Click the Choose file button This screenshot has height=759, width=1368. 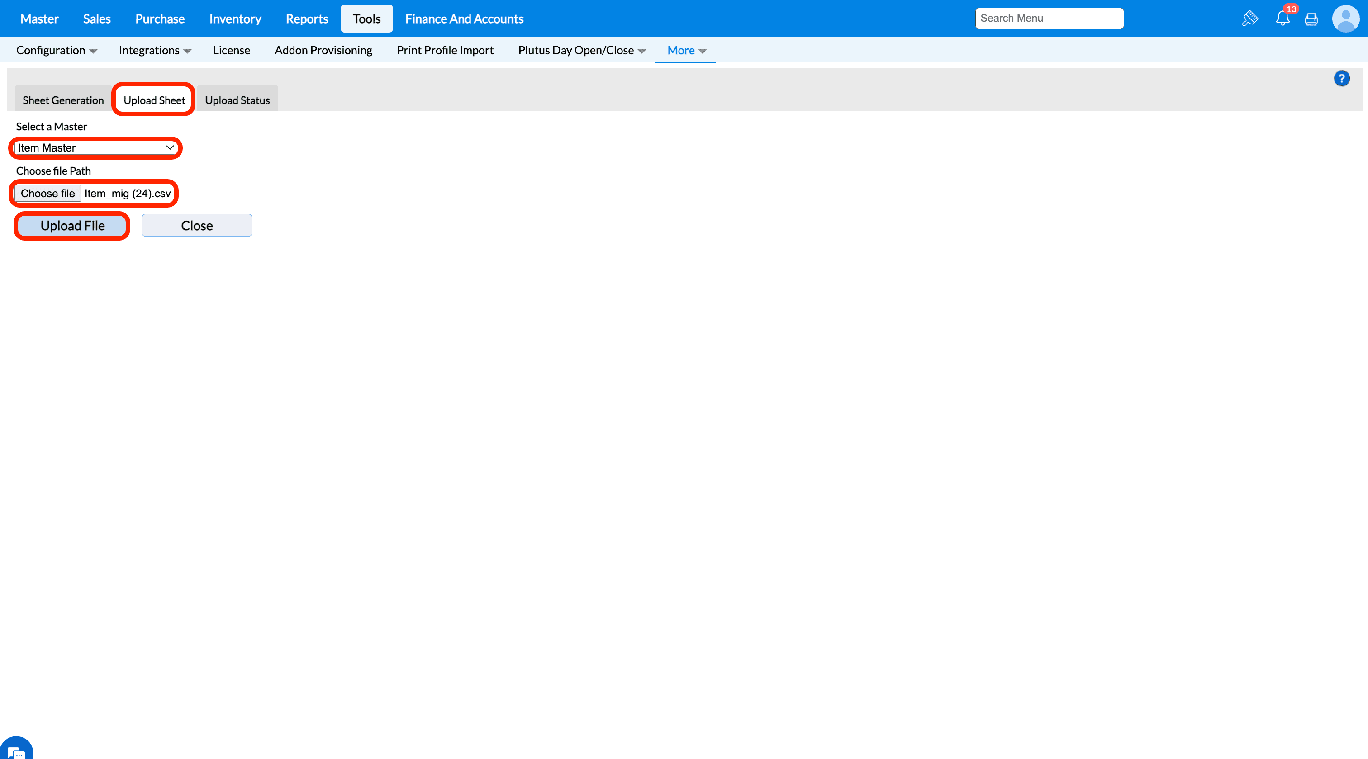(x=48, y=193)
